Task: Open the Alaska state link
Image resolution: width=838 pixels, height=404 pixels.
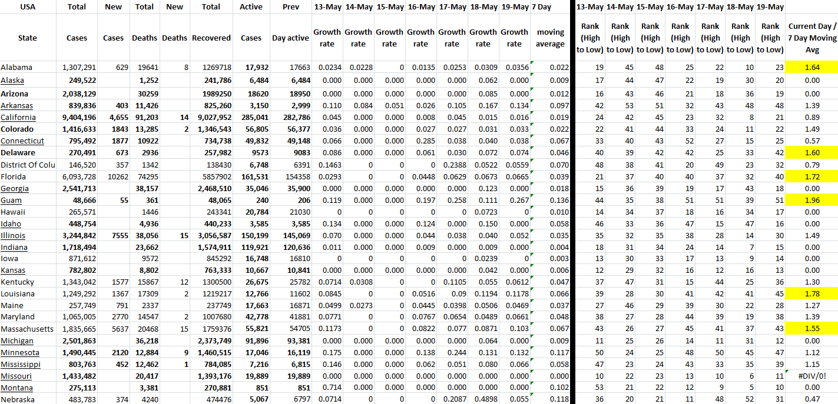Action: coord(12,80)
